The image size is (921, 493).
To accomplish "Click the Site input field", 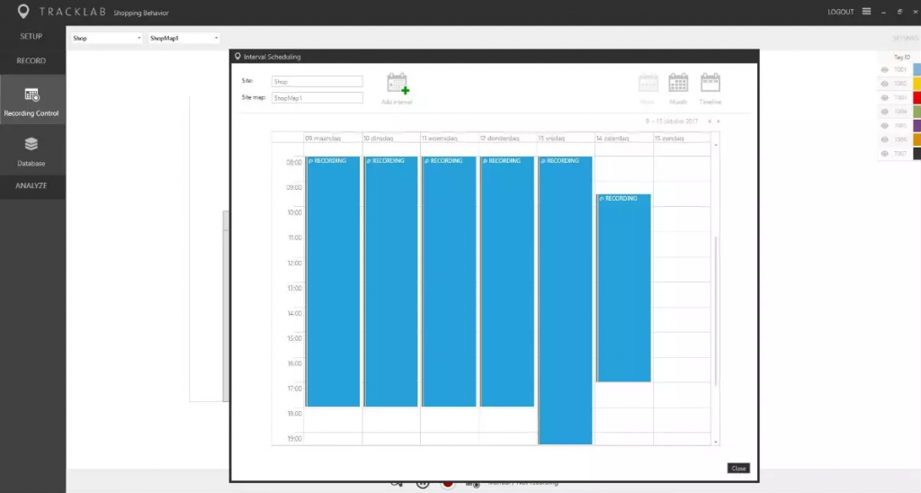I will [x=317, y=82].
